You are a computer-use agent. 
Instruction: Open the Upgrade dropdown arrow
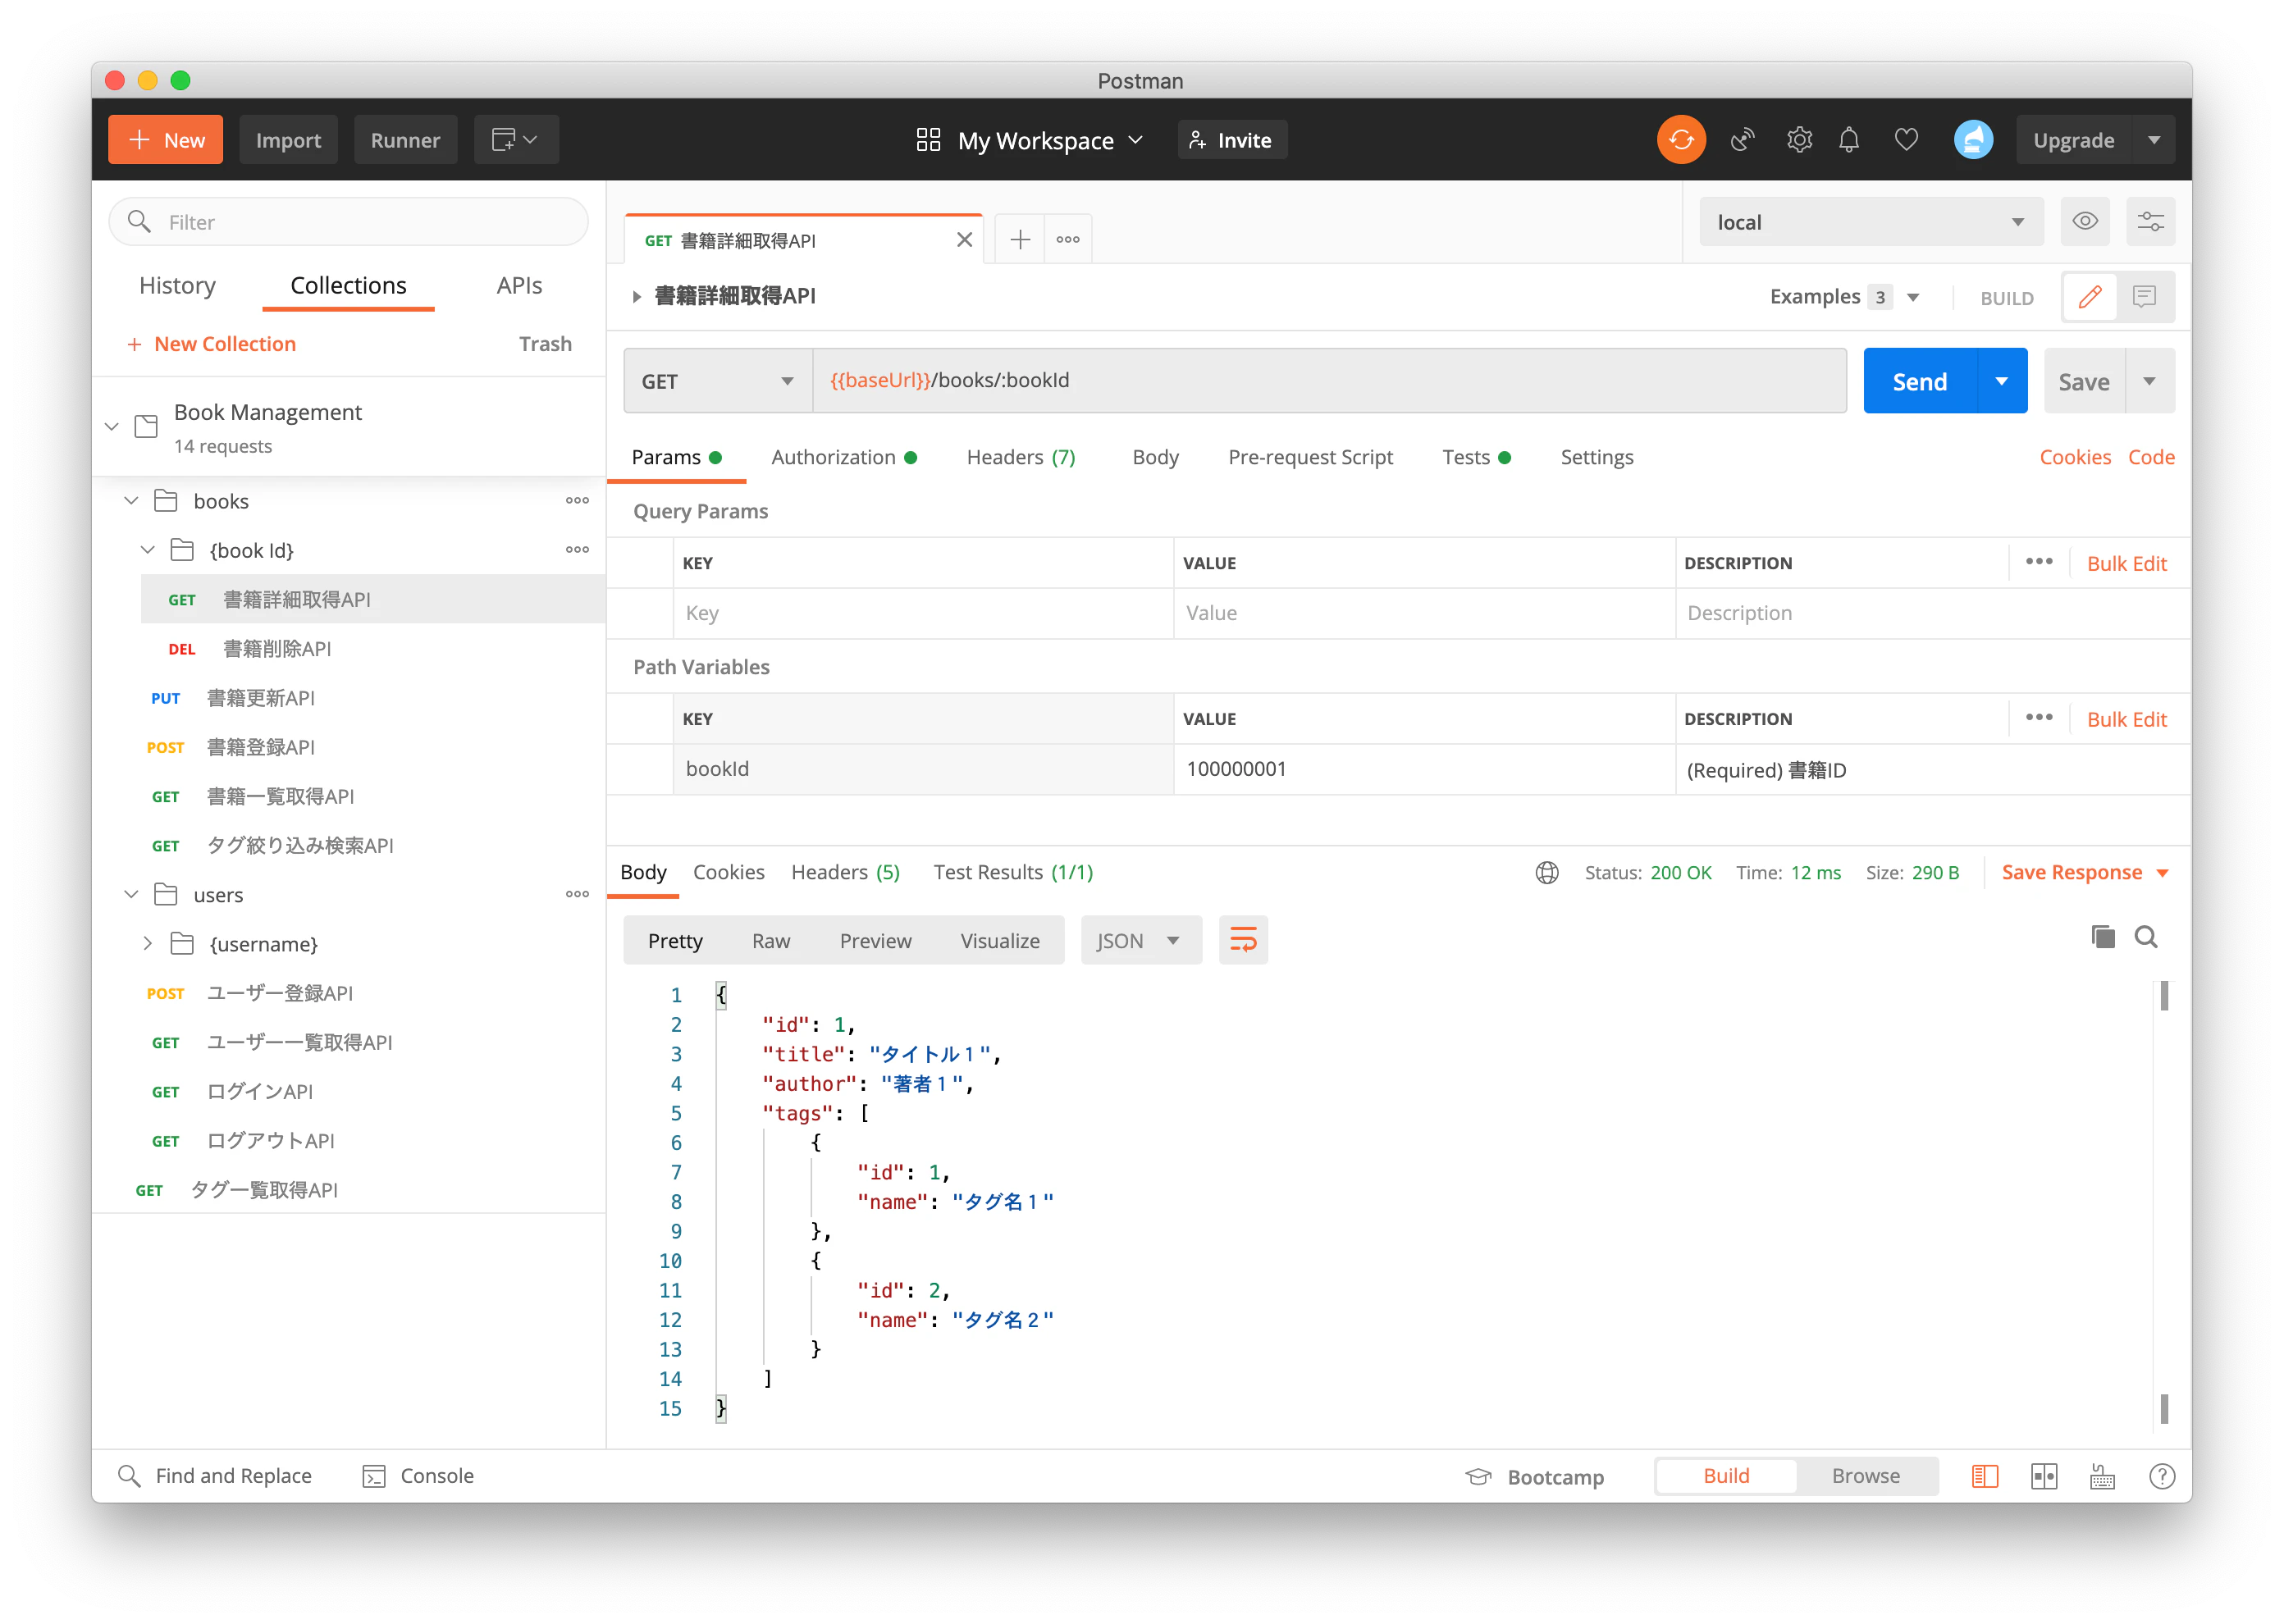(x=2154, y=140)
